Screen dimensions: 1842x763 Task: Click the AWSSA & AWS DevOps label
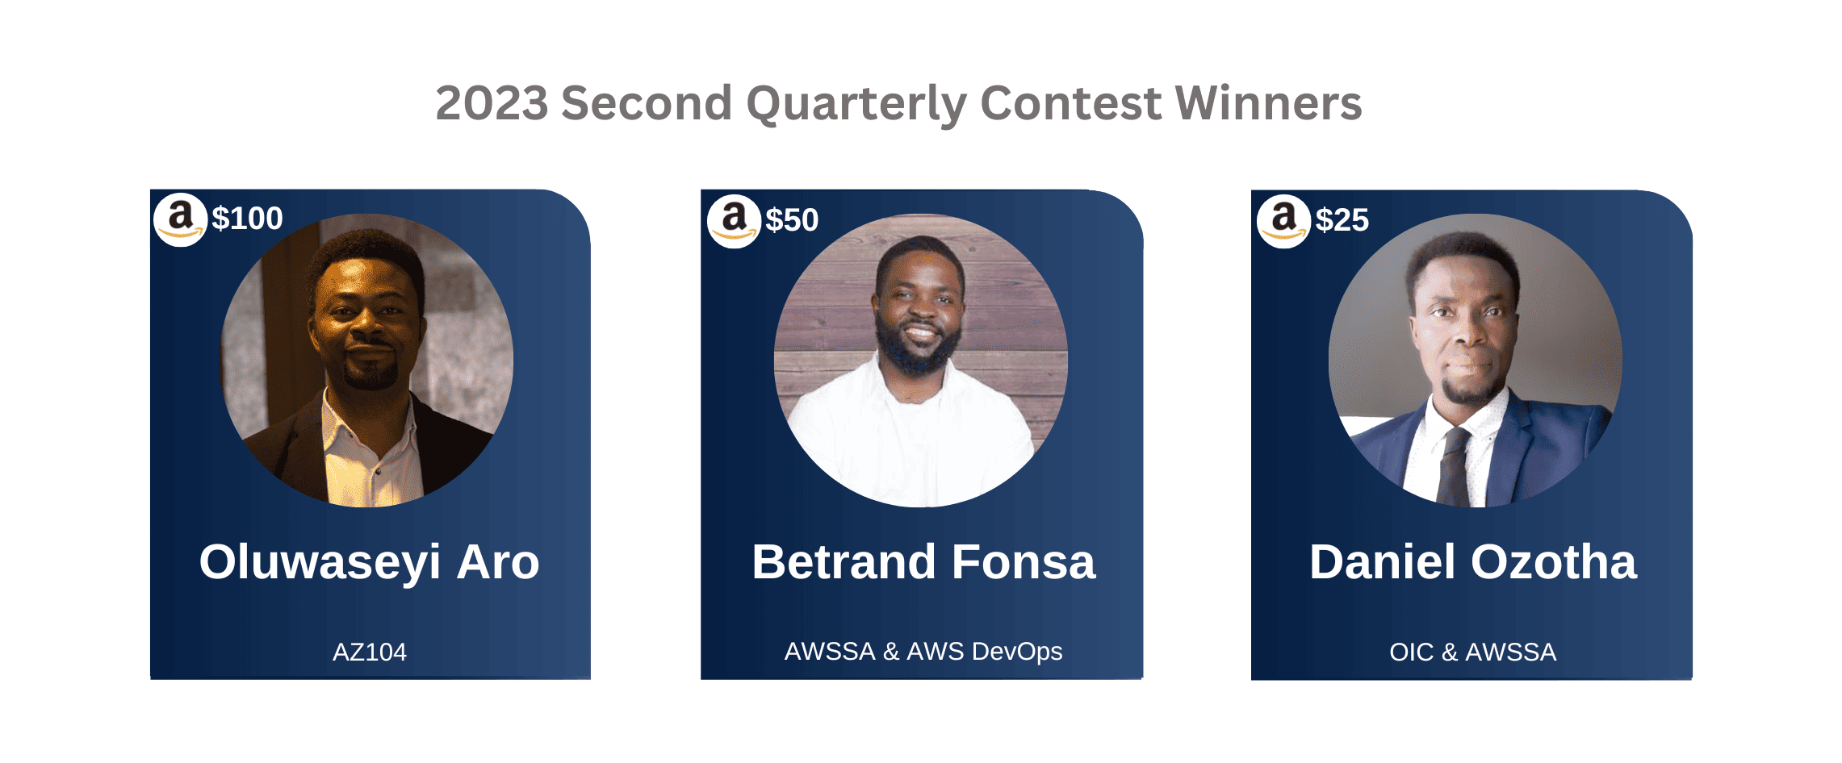923,651
